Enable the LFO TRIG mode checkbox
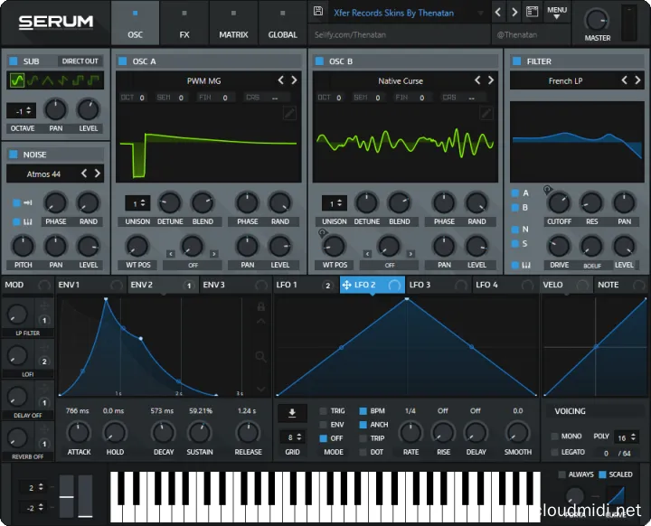 [x=325, y=411]
